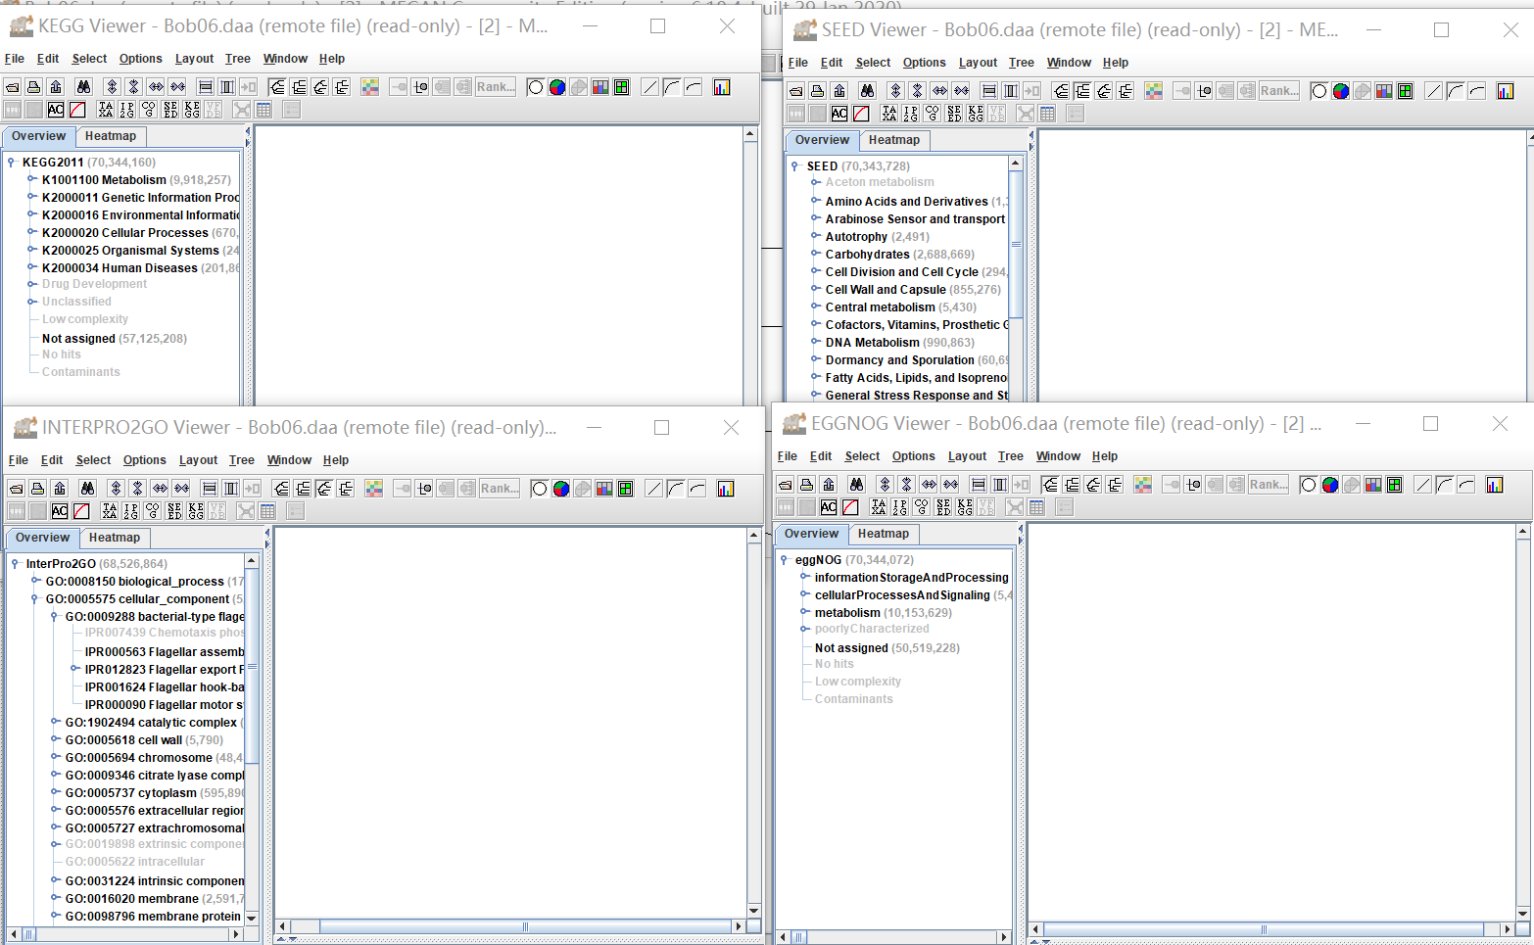The width and height of the screenshot is (1534, 945).
Task: Click the TAXA viewer icon in KEGG Viewer
Action: point(106,110)
